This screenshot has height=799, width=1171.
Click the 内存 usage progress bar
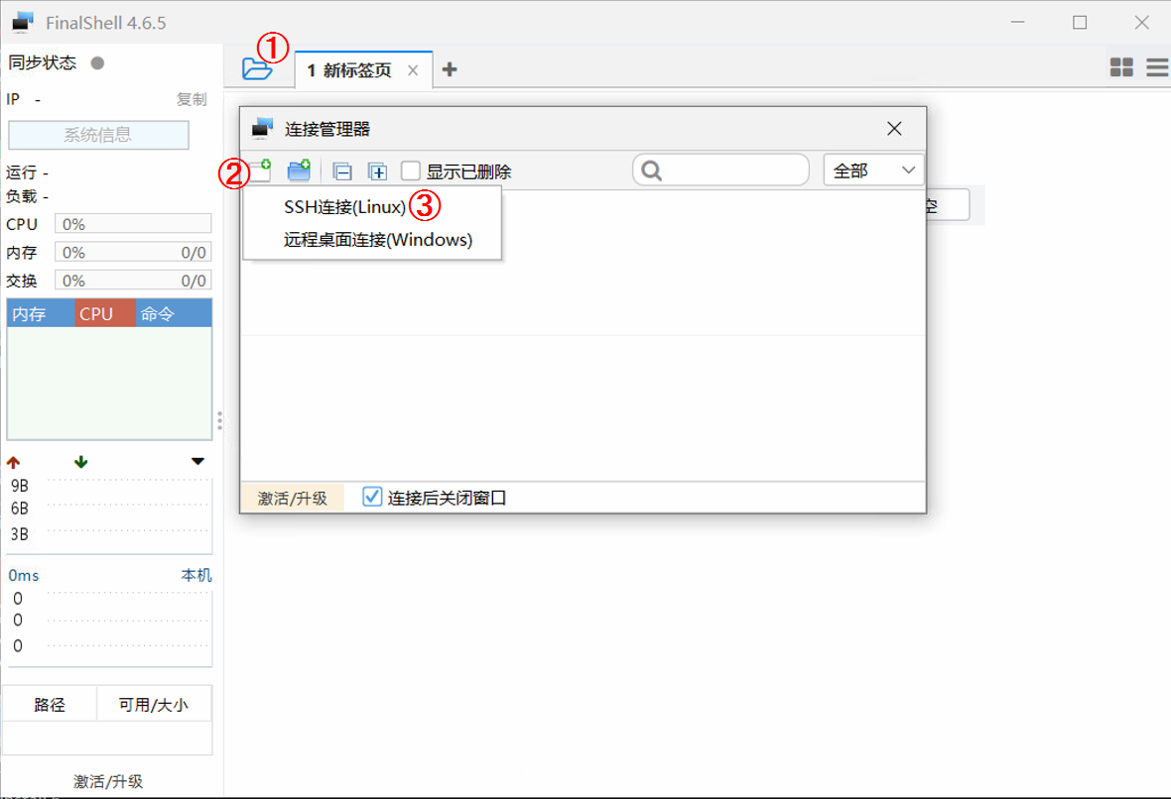coord(133,252)
